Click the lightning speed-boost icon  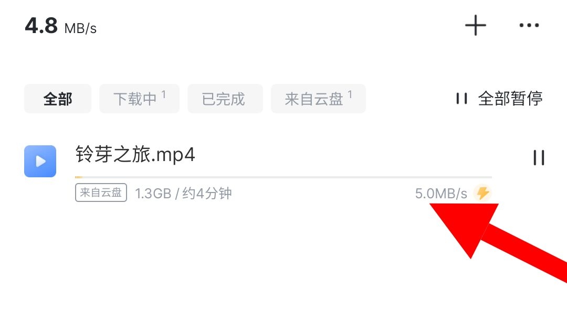483,193
